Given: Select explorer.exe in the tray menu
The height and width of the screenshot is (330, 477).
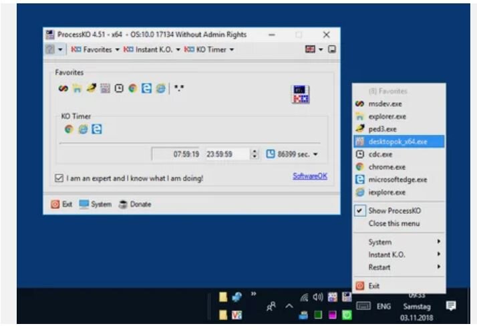Looking at the screenshot, I should (399, 116).
